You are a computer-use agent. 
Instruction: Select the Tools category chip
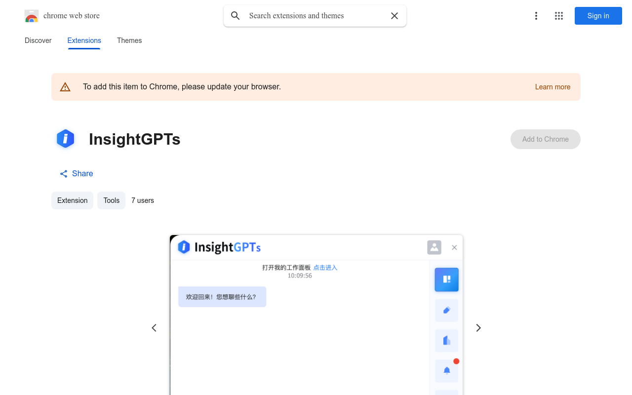click(111, 200)
